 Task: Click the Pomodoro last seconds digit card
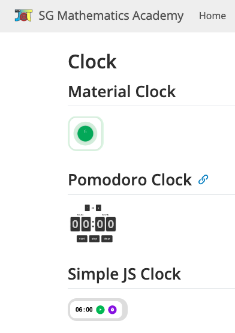click(111, 224)
